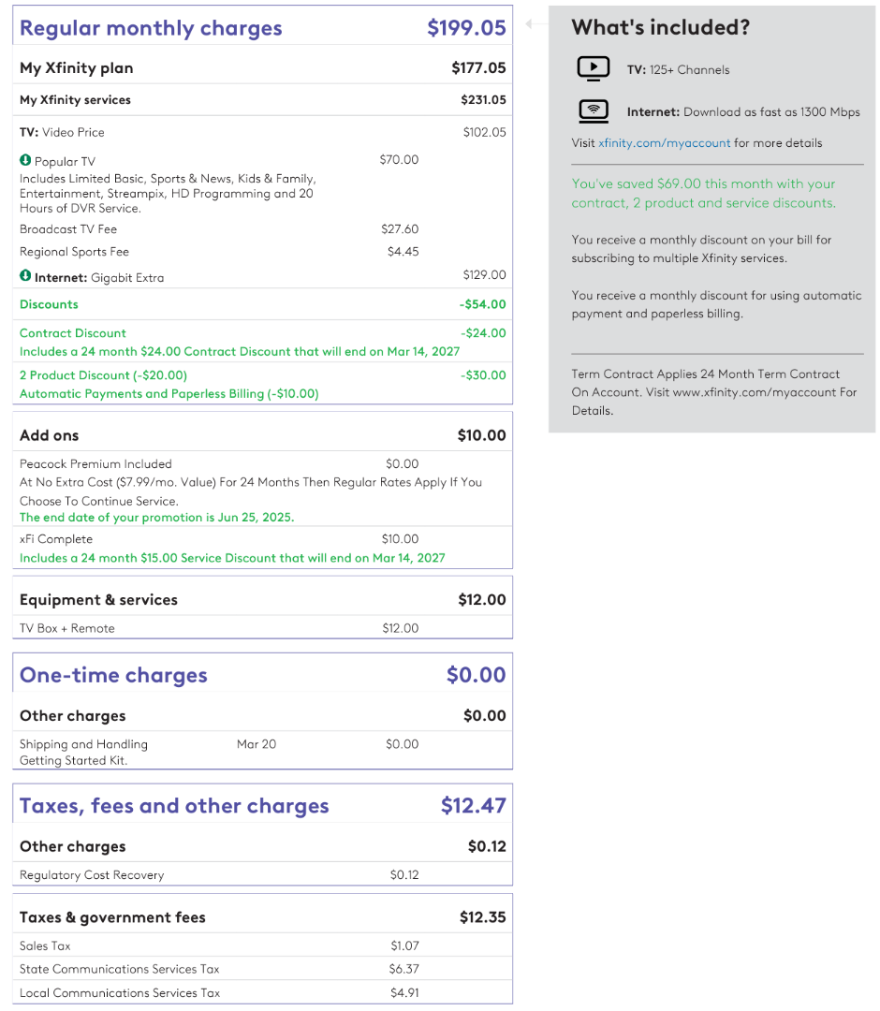Screen dimensions: 880x1011
Task: Select the Popular TV label
Action: [65, 162]
